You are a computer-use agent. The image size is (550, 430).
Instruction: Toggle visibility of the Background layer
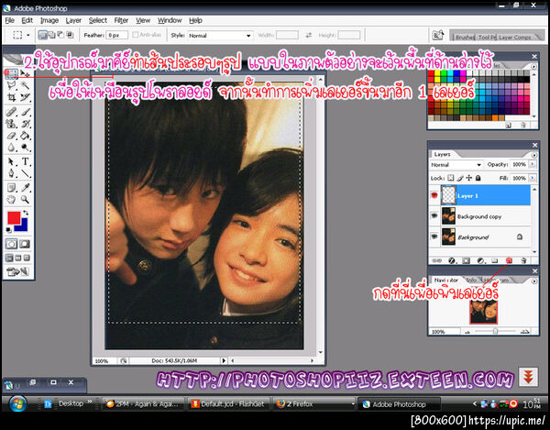click(x=434, y=237)
